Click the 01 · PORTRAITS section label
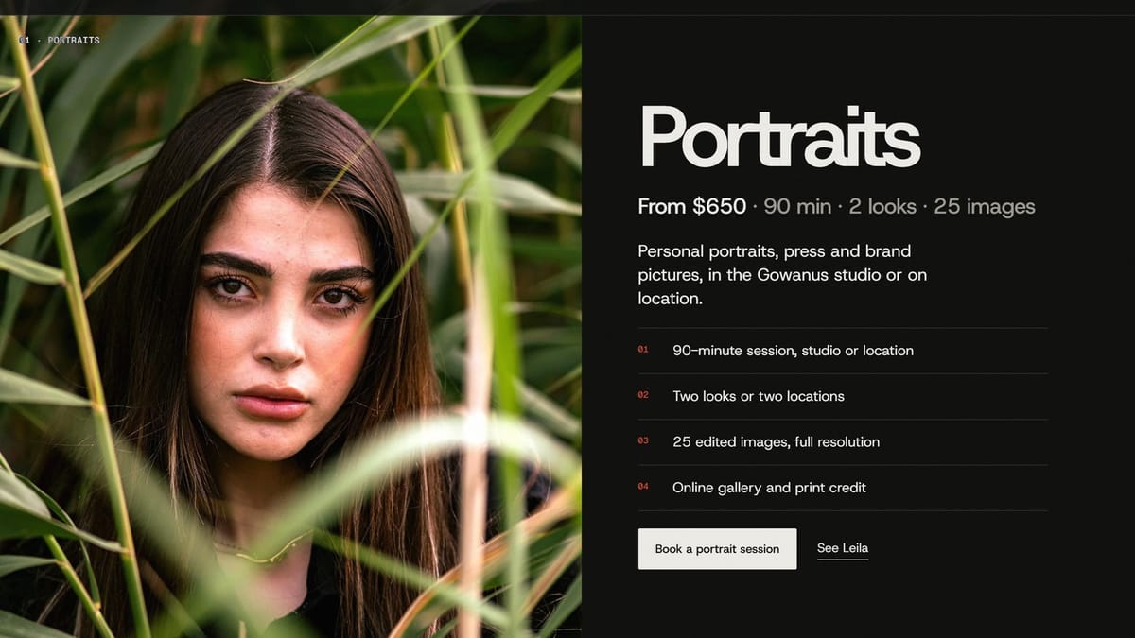 [x=59, y=41]
